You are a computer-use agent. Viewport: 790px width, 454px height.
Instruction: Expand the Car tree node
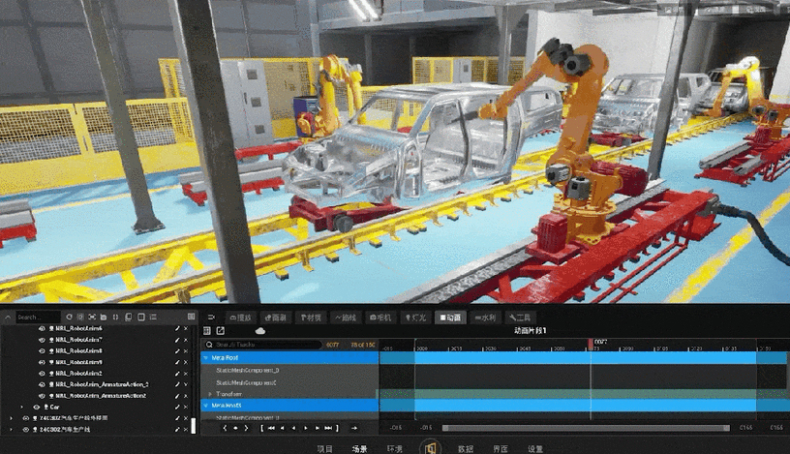(x=22, y=408)
